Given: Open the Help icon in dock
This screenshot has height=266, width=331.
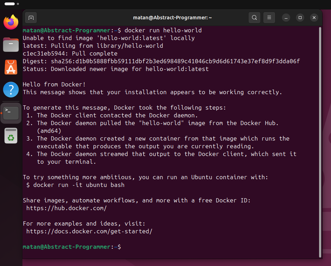Looking at the screenshot, I should point(11,90).
